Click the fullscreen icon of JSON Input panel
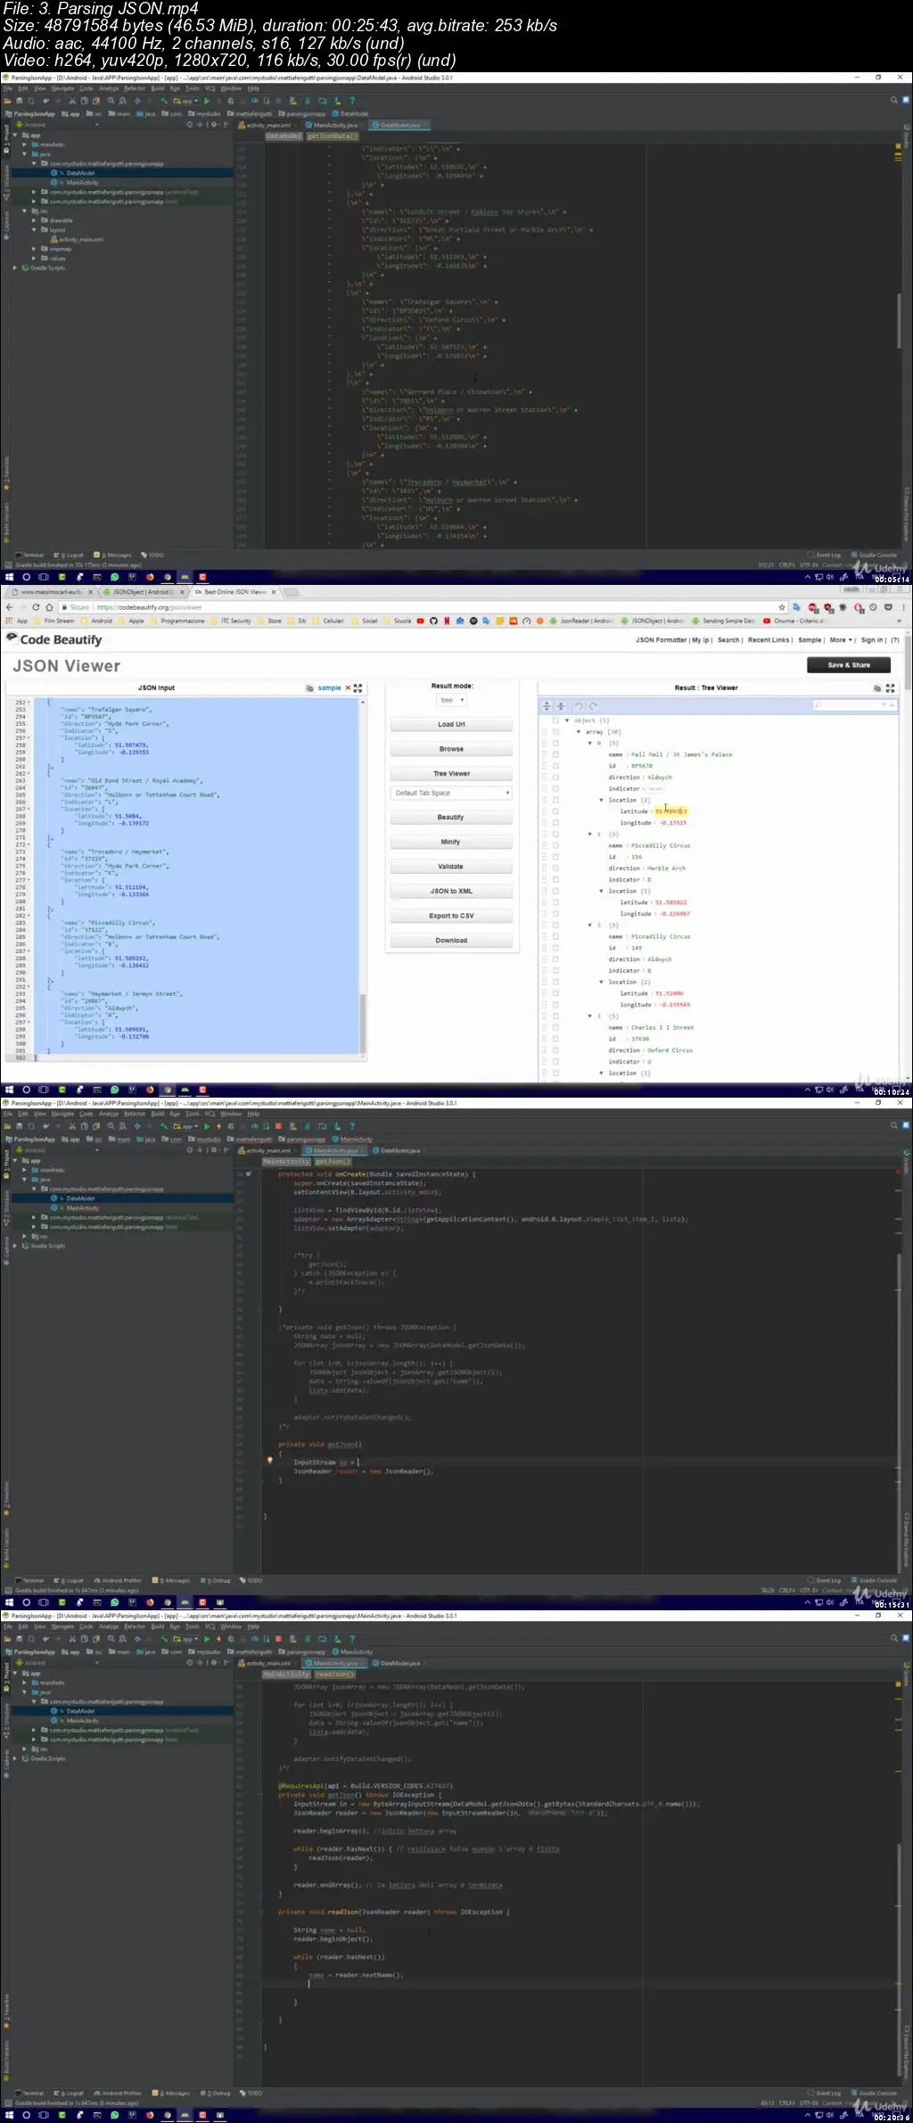Image resolution: width=913 pixels, height=2123 pixels. (x=358, y=688)
